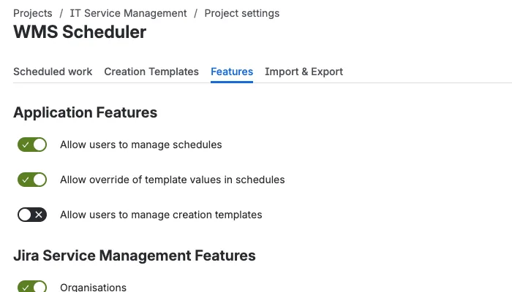Click the 'Allow override of template values' label
This screenshot has height=292, width=512.
point(173,180)
